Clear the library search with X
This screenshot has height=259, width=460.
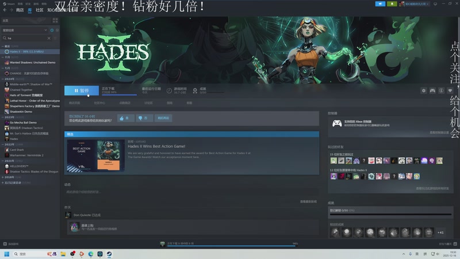click(49, 38)
